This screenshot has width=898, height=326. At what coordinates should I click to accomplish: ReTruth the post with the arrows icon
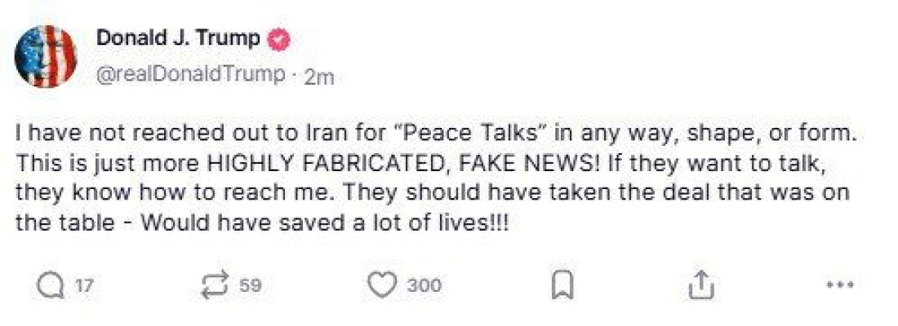(x=215, y=284)
